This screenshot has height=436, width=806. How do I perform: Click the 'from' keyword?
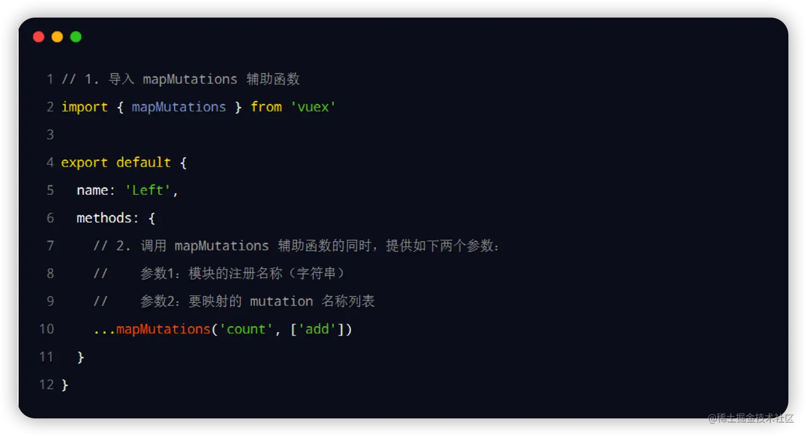pos(266,107)
